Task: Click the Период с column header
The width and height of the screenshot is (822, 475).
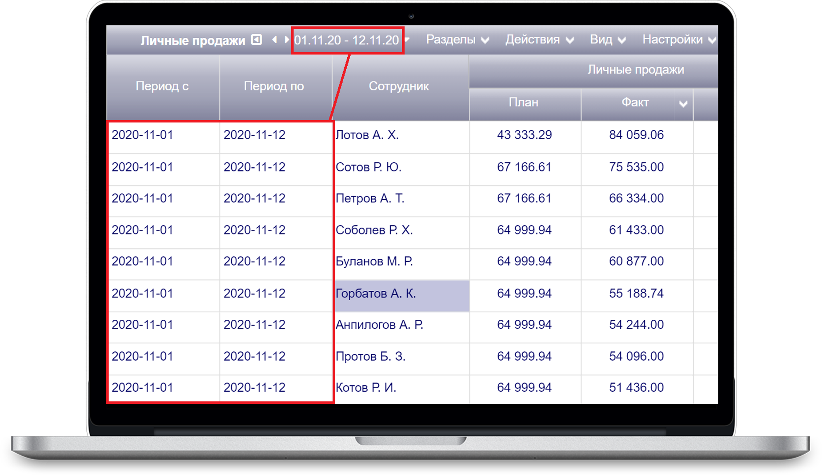Action: point(162,86)
